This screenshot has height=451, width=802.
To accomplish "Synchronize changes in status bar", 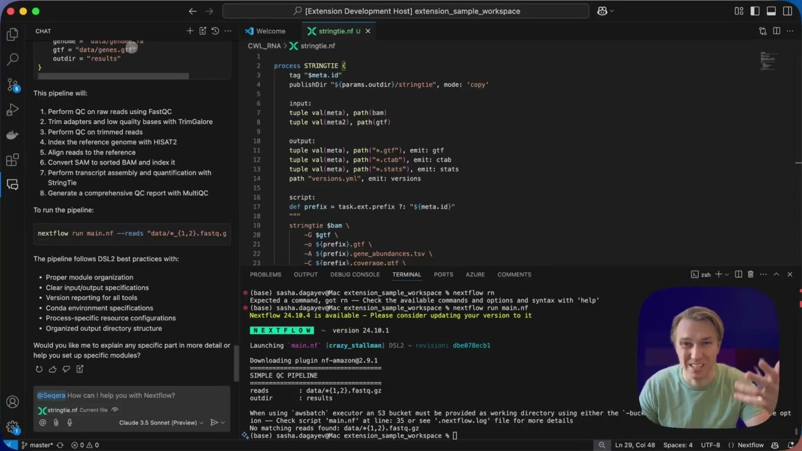I will 60,445.
